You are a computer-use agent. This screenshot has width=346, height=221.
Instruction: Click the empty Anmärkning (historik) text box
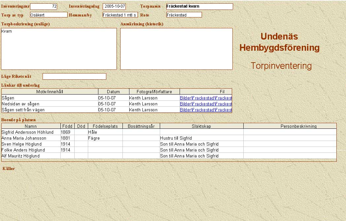(x=176, y=49)
